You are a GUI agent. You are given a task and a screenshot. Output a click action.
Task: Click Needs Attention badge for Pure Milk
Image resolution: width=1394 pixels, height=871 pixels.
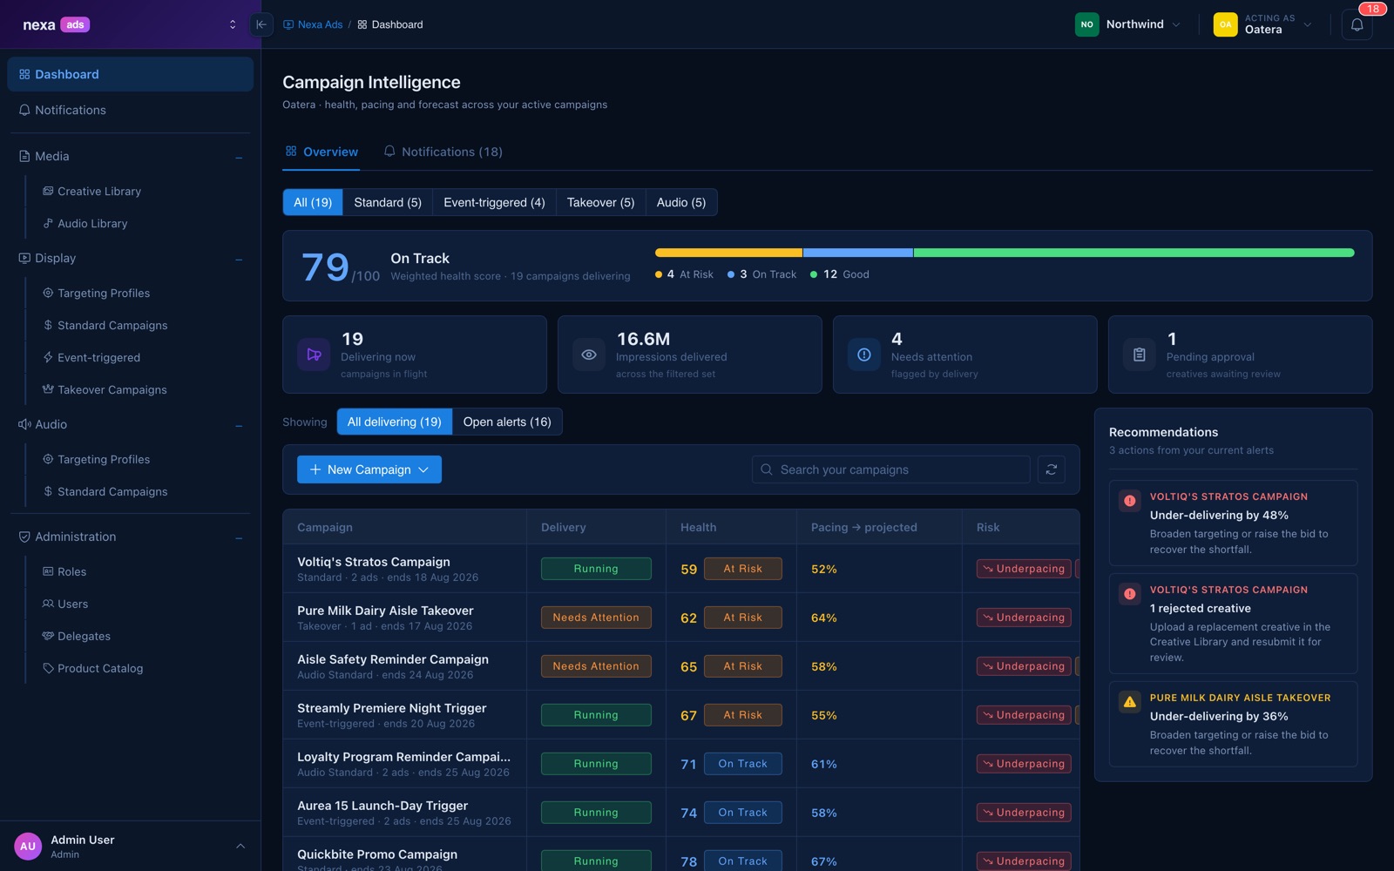596,618
